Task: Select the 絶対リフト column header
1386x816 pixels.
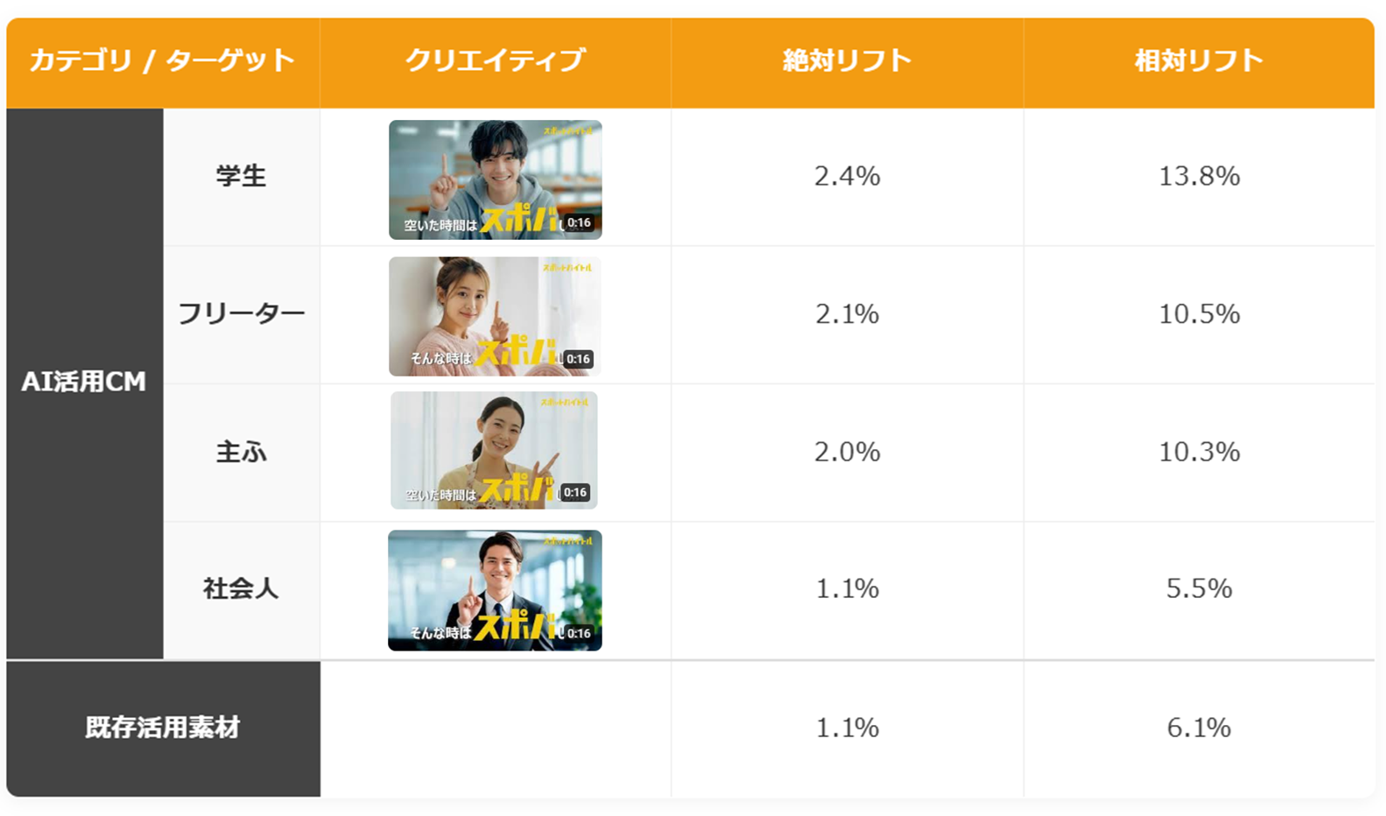Action: 847,60
